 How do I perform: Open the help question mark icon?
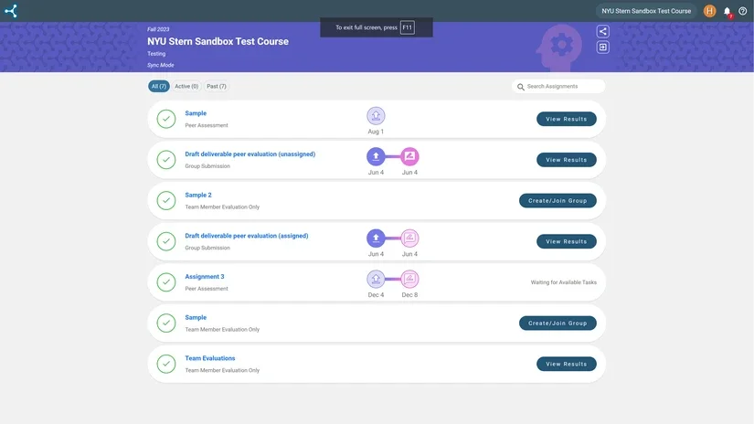click(742, 11)
